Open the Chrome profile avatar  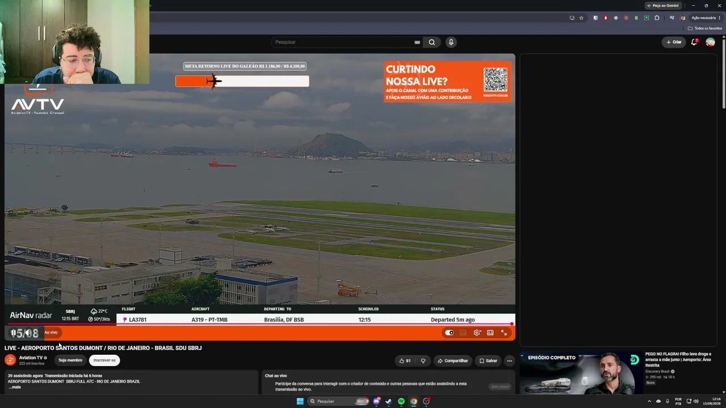click(683, 18)
